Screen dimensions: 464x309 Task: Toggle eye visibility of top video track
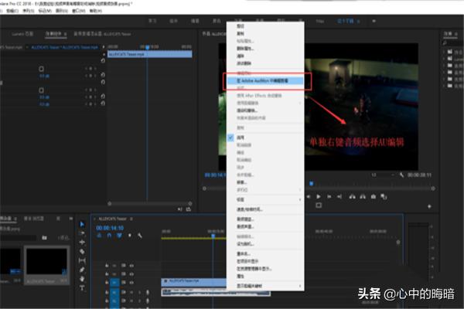[131, 266]
